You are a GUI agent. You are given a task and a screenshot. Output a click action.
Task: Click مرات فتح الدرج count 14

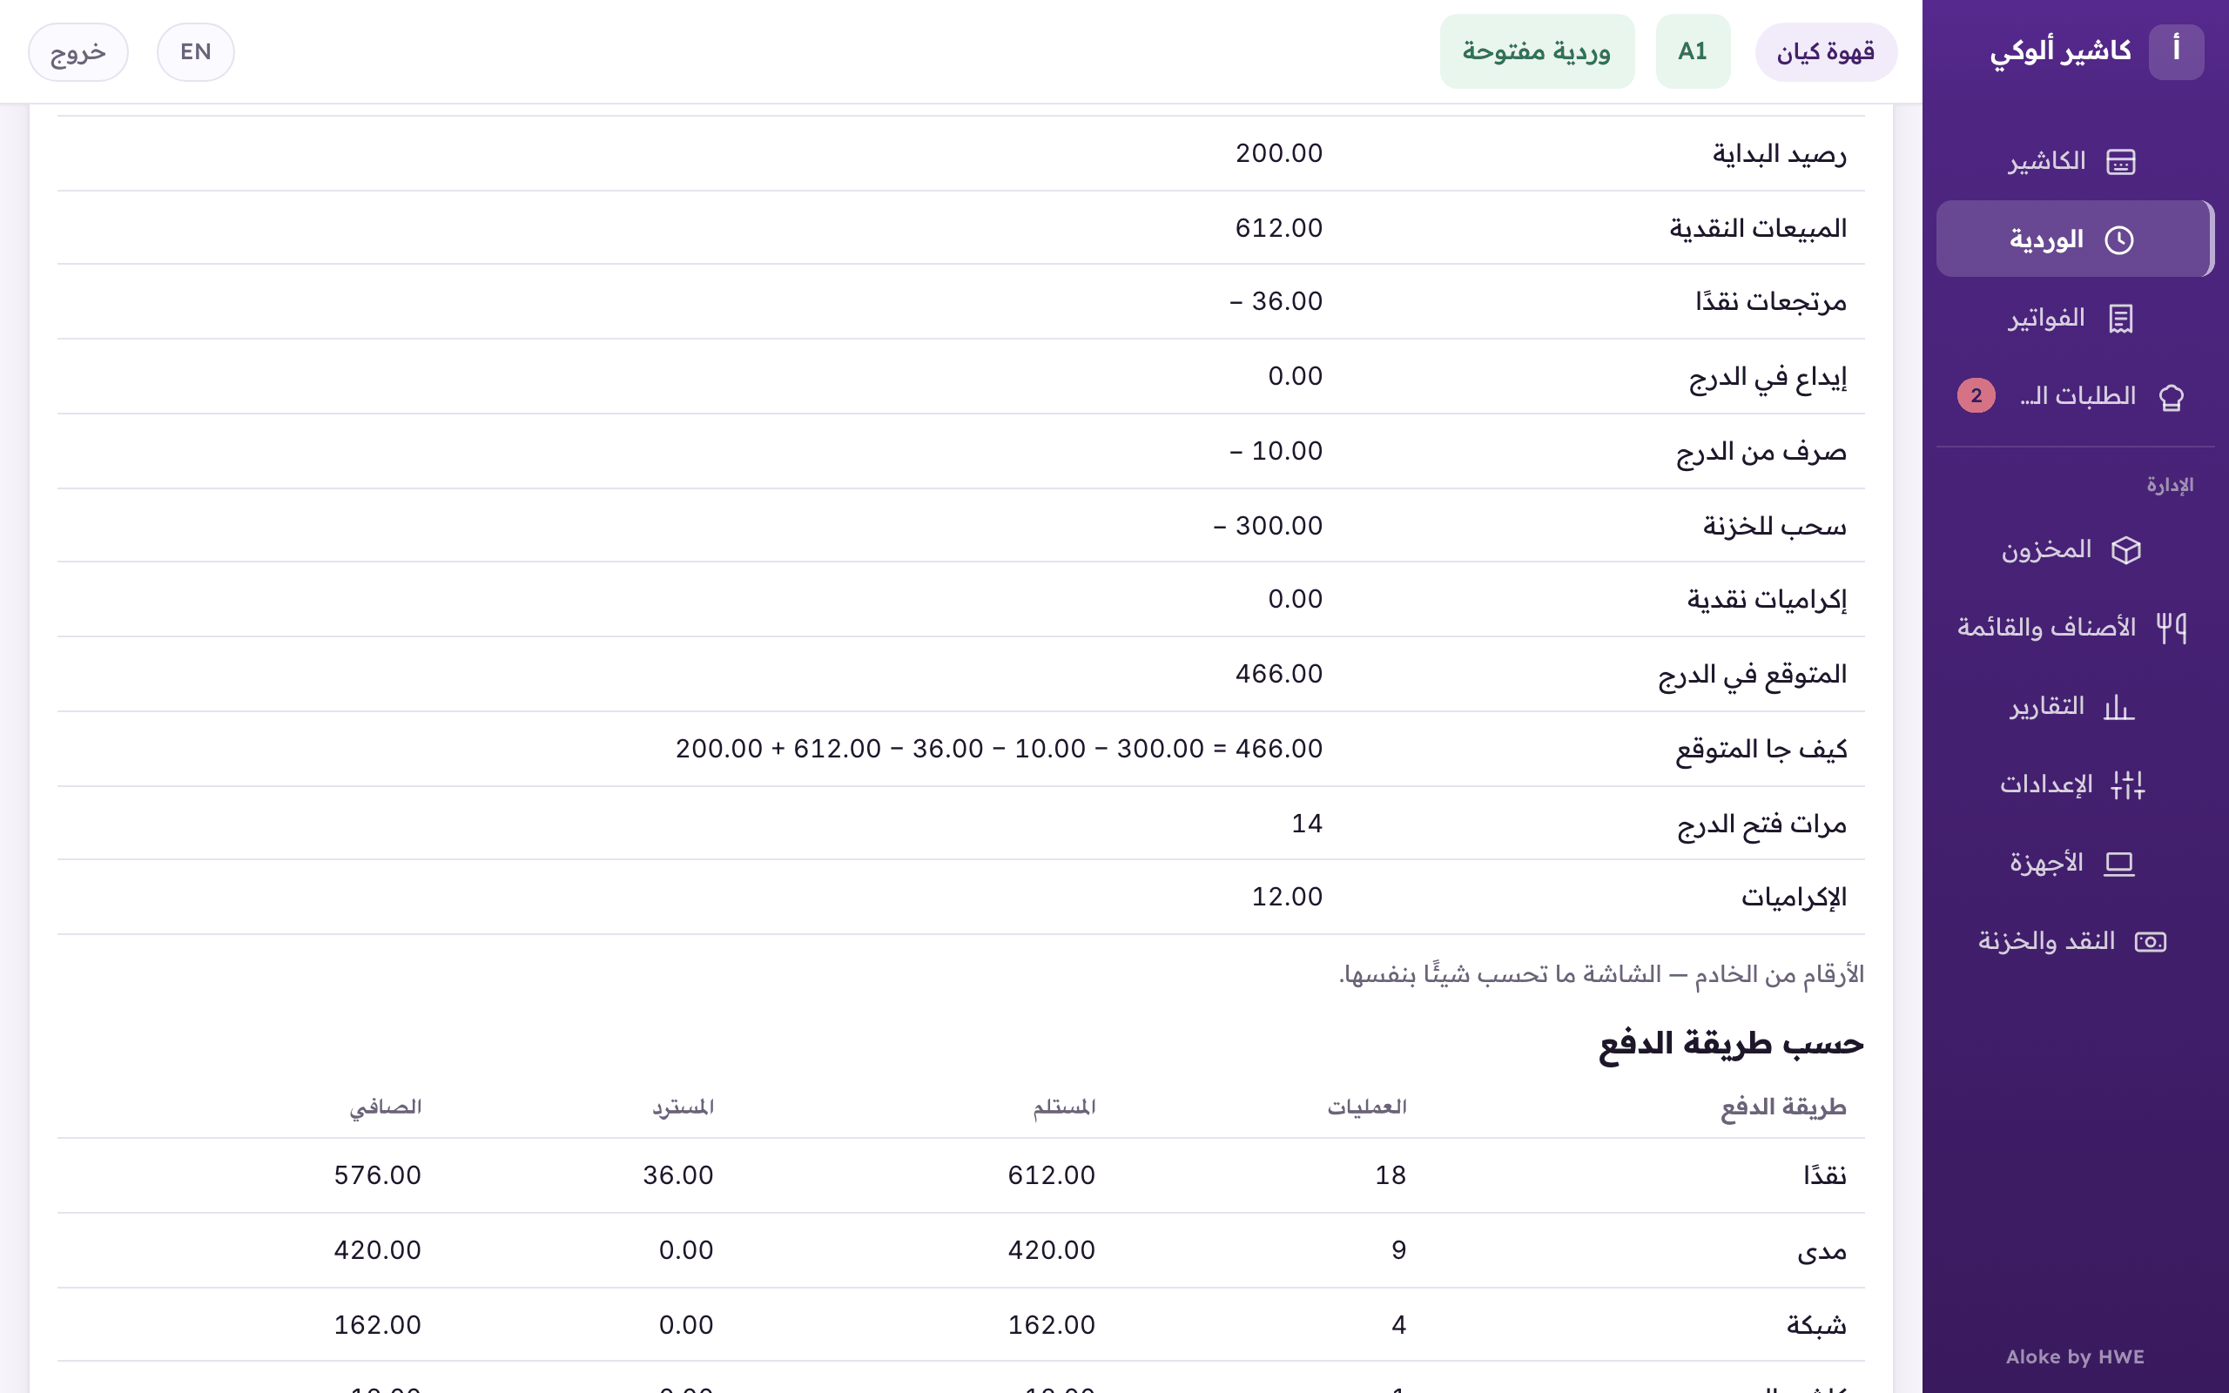pyautogui.click(x=1306, y=824)
